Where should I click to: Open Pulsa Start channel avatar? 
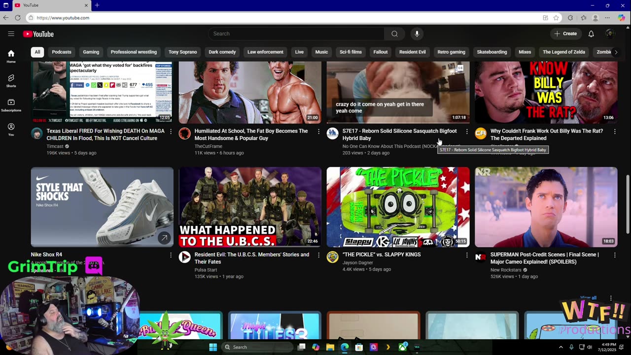coord(184,257)
